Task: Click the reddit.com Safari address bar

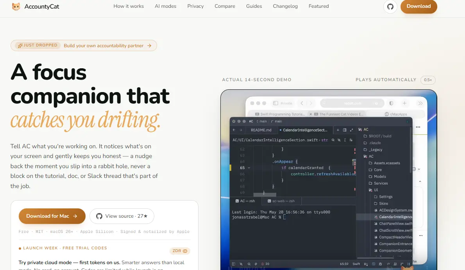Action: (352, 103)
